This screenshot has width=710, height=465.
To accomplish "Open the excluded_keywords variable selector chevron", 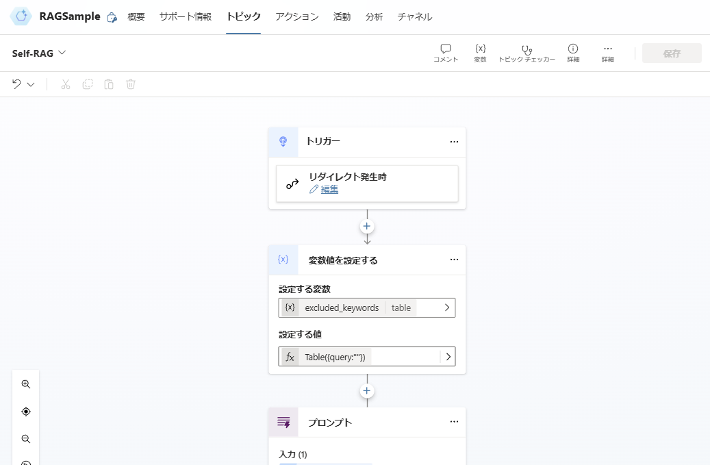I will click(448, 307).
